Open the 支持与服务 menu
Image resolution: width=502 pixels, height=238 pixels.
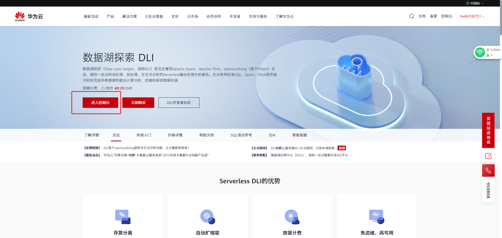pyautogui.click(x=258, y=16)
